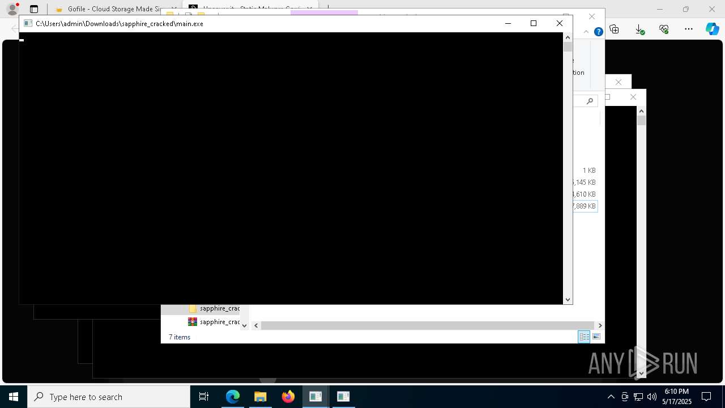Viewport: 725px width, 408px height.
Task: Open Edge Downloads icon
Action: click(639, 29)
